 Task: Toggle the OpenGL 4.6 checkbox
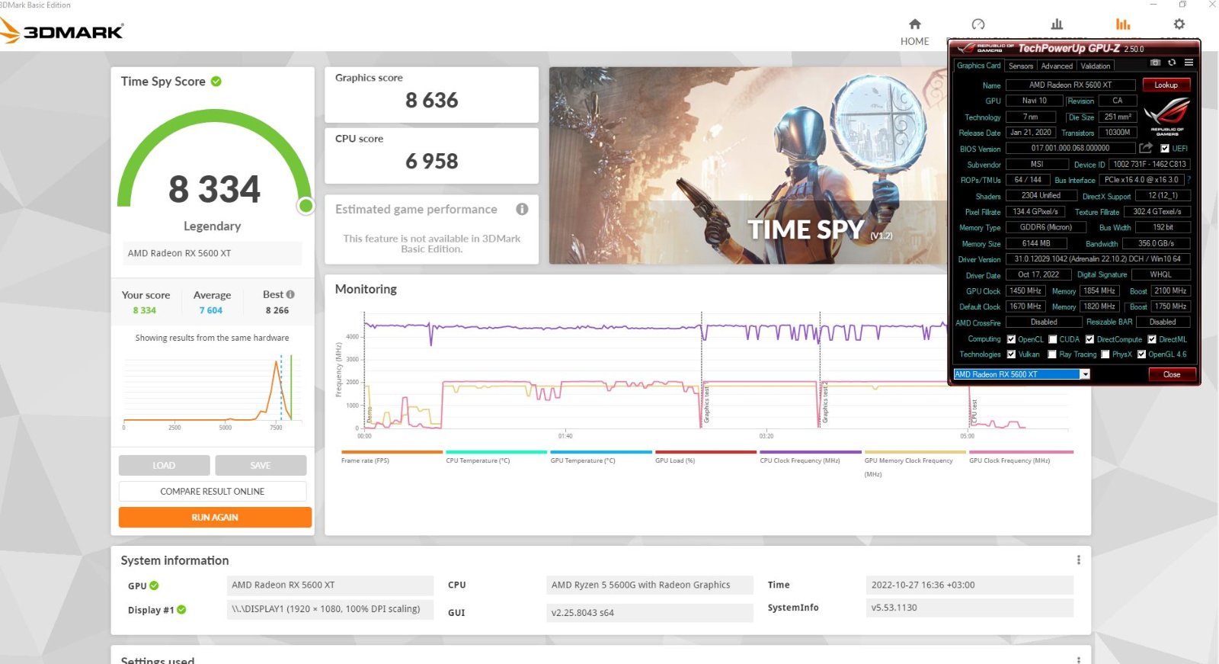(1141, 354)
